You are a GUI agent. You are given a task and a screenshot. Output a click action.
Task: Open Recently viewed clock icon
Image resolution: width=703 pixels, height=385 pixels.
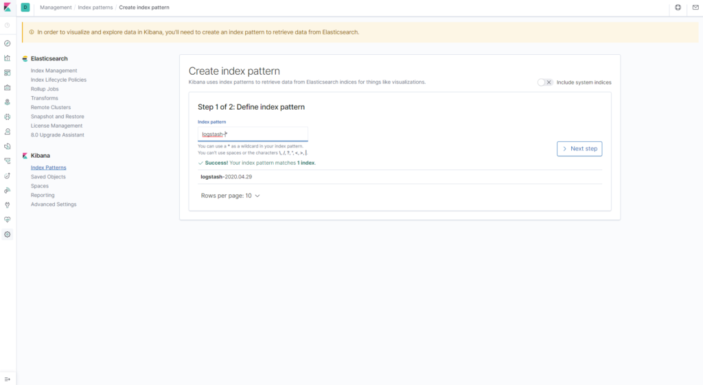coord(7,25)
